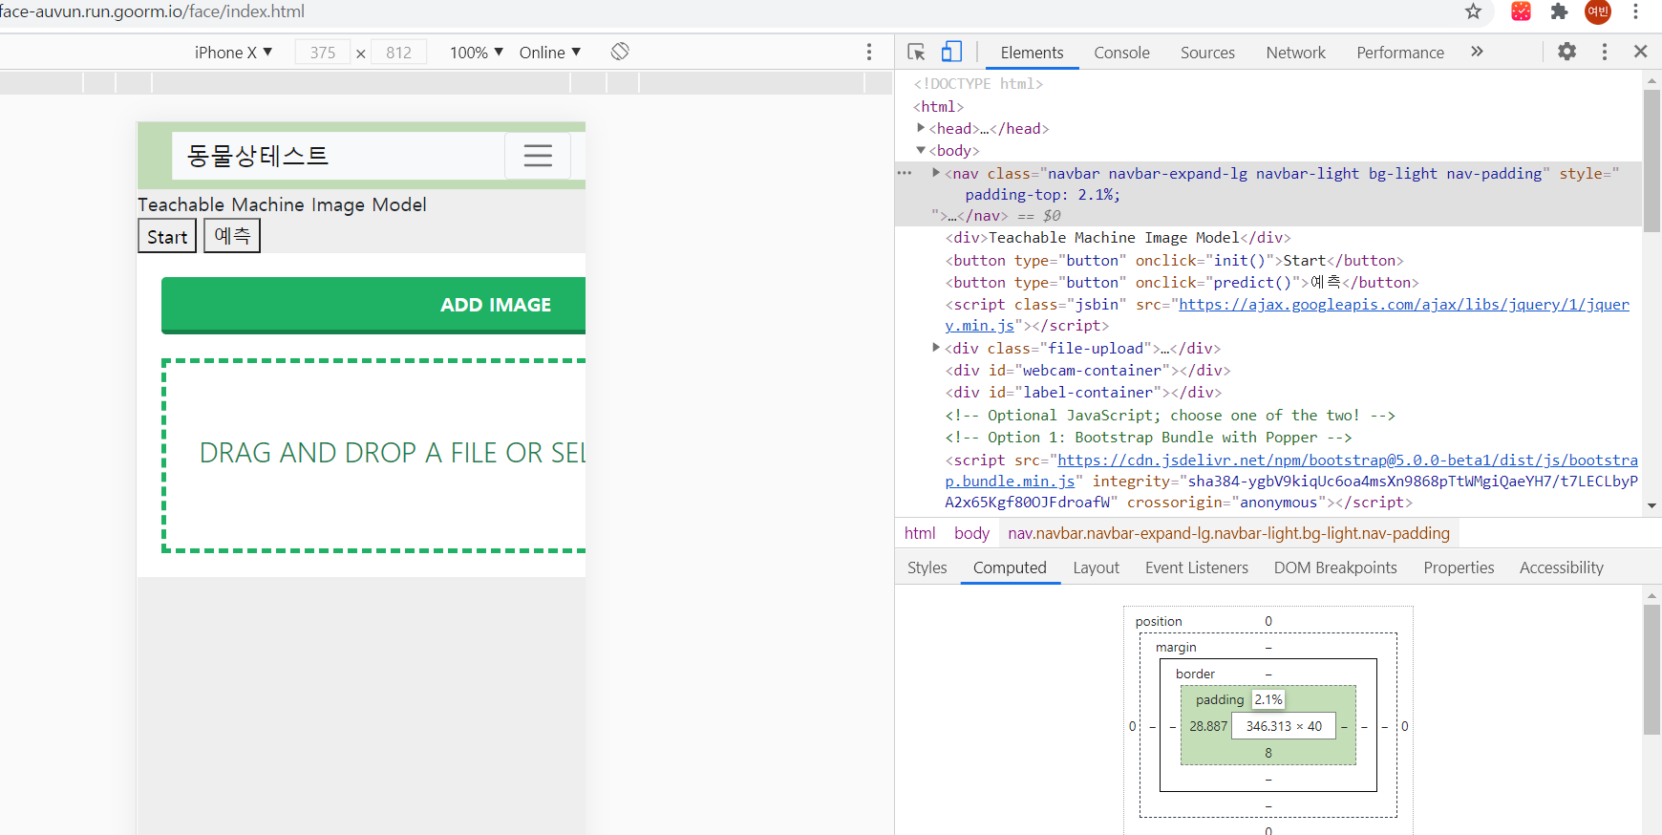Show more DevTools tabs chevron
Viewport: 1662px width, 835px height.
(x=1477, y=52)
